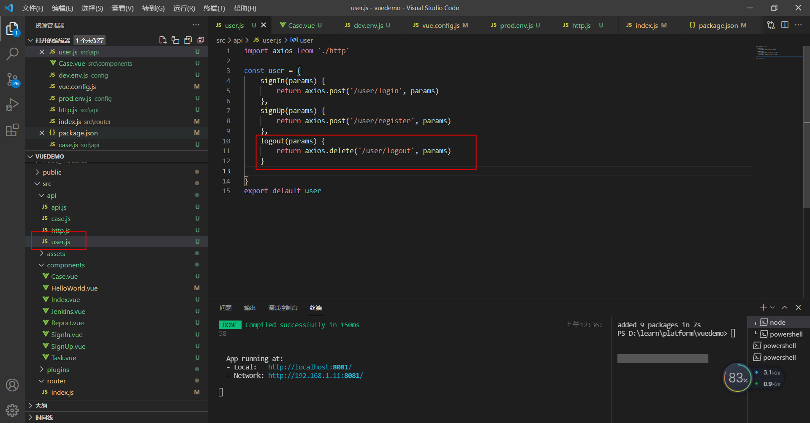Collapse the VUEDEMO project section
Image resolution: width=810 pixels, height=423 pixels.
click(x=30, y=156)
